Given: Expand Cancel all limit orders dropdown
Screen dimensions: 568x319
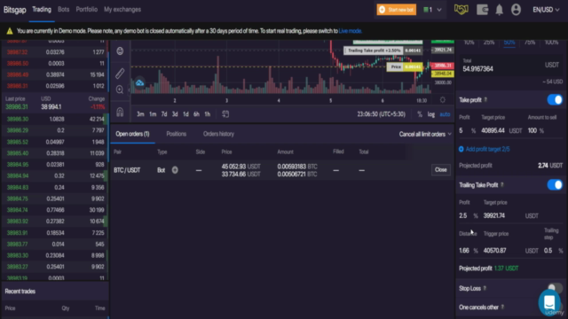Looking at the screenshot, I should pos(425,134).
